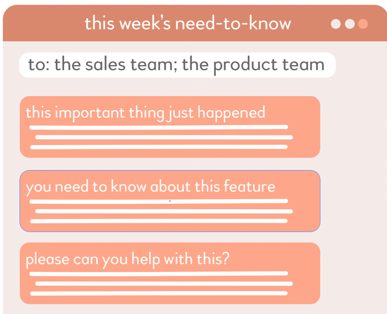Viewport: 387px width, 314px height.
Task: Select 'this important thing just happened' heading
Action: (x=145, y=112)
